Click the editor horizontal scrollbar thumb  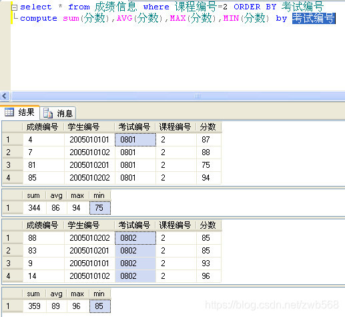point(197,96)
